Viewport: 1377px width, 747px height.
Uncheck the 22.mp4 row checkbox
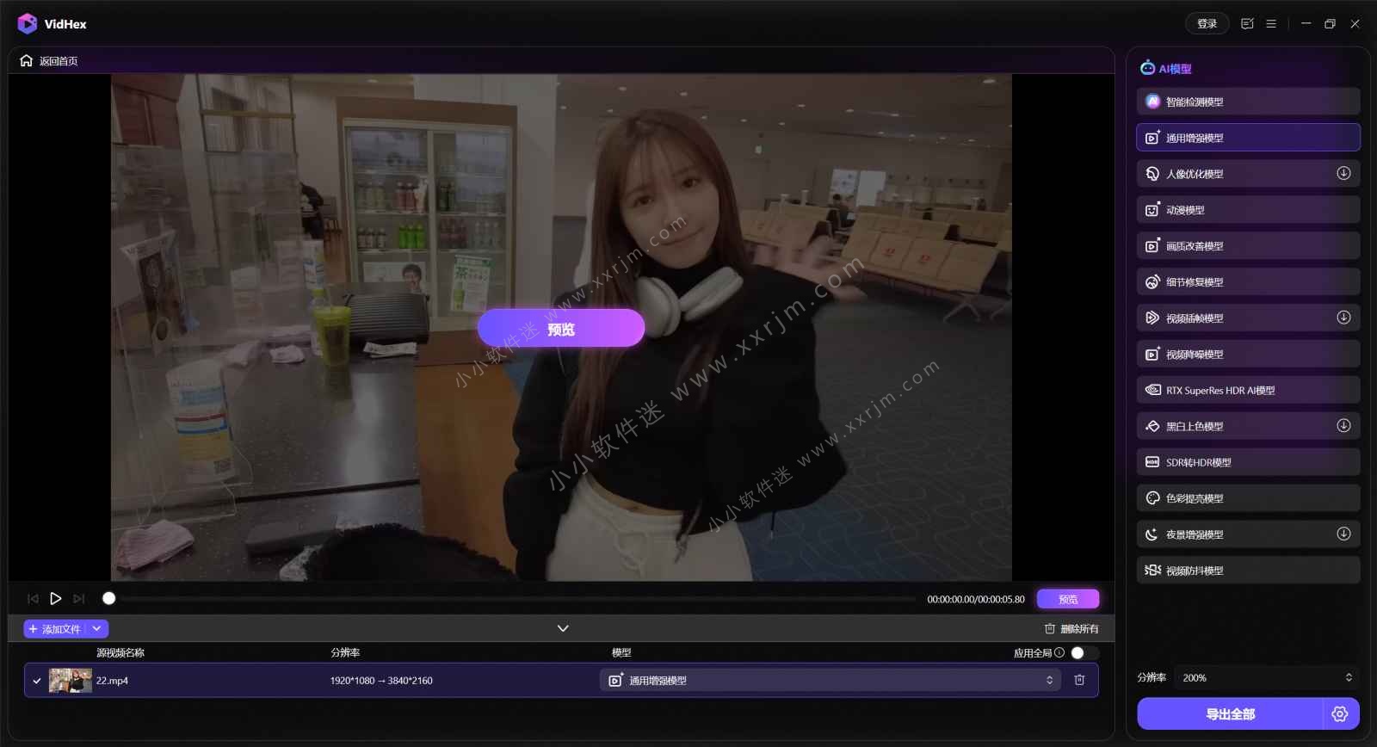[x=37, y=681]
